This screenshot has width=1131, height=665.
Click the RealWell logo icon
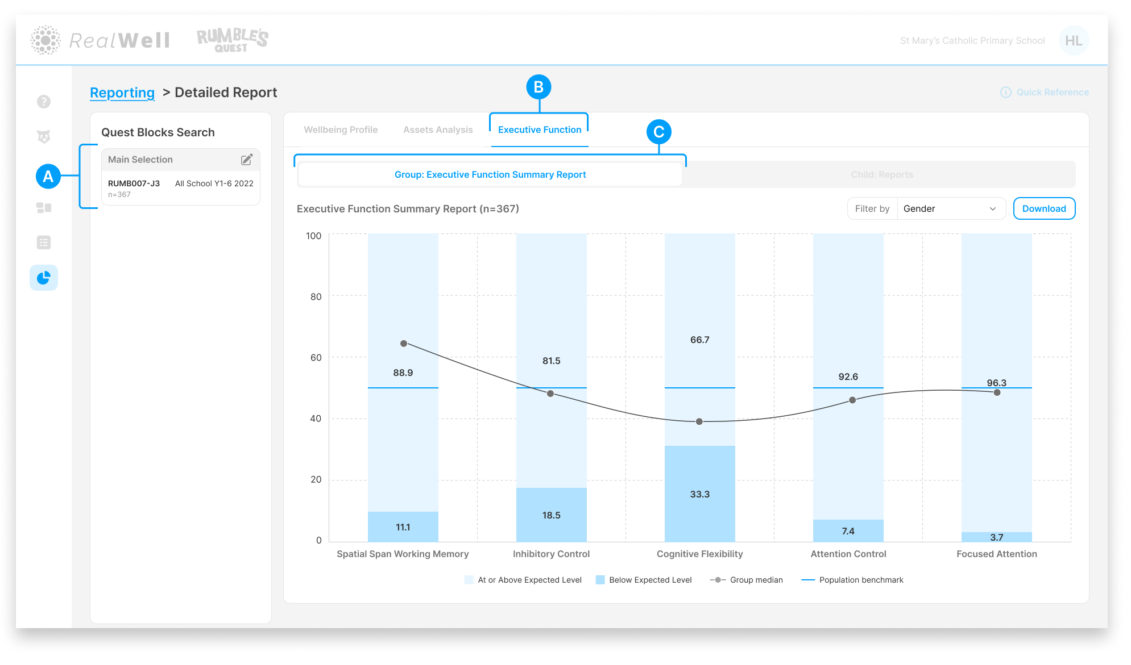[45, 40]
